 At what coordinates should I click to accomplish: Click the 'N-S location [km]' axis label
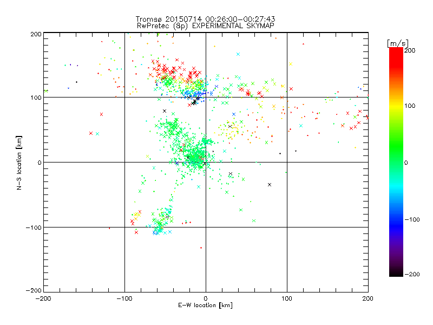point(19,162)
